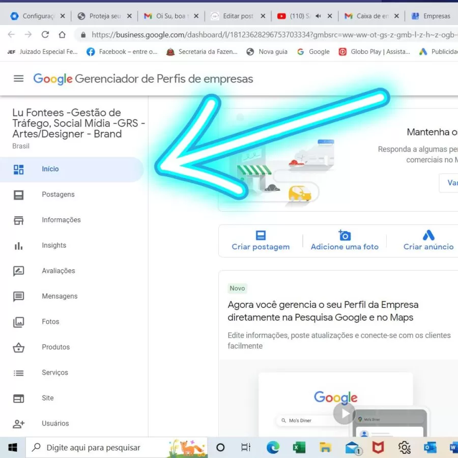Close the Editar post tab

tap(263, 16)
